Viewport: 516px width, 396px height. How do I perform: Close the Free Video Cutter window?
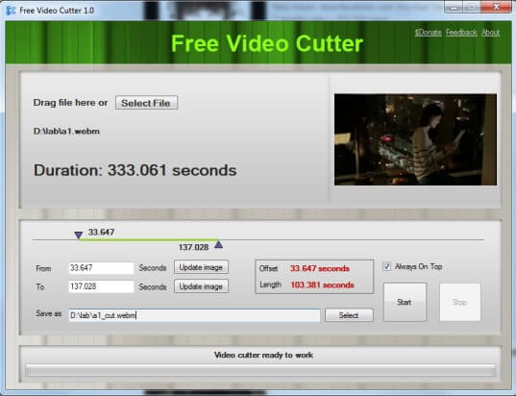(496, 7)
